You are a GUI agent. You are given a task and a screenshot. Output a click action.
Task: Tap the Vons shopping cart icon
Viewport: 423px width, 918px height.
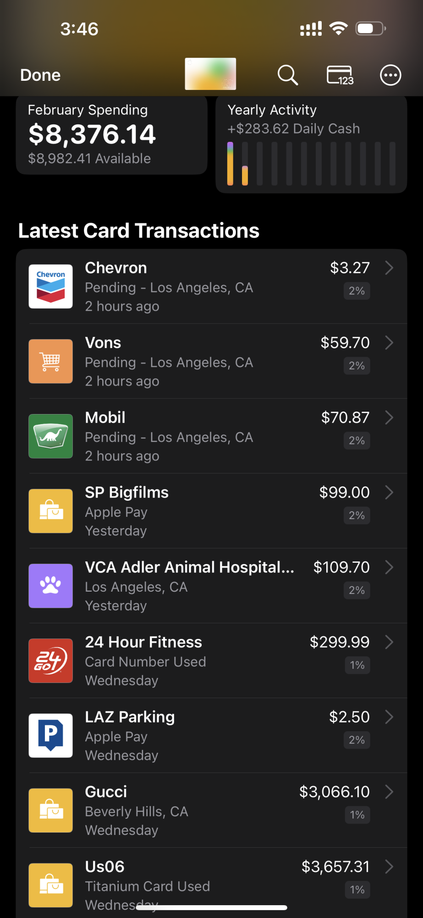[51, 361]
